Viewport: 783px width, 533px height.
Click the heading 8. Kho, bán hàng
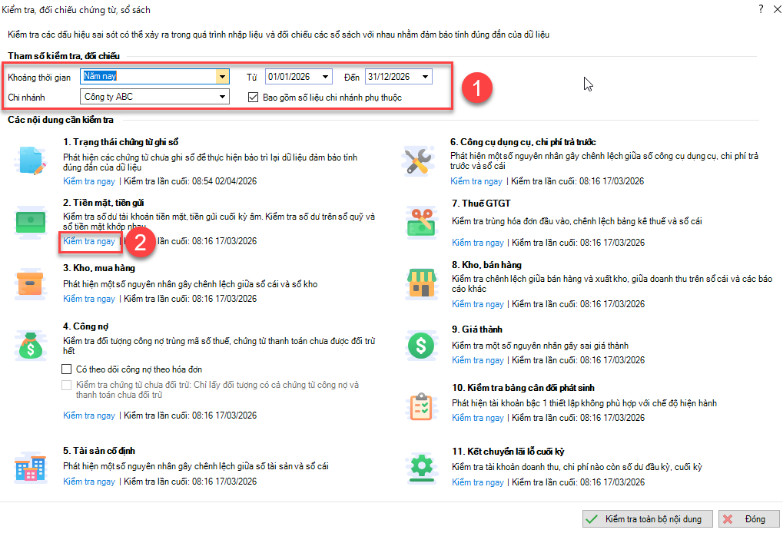point(486,265)
